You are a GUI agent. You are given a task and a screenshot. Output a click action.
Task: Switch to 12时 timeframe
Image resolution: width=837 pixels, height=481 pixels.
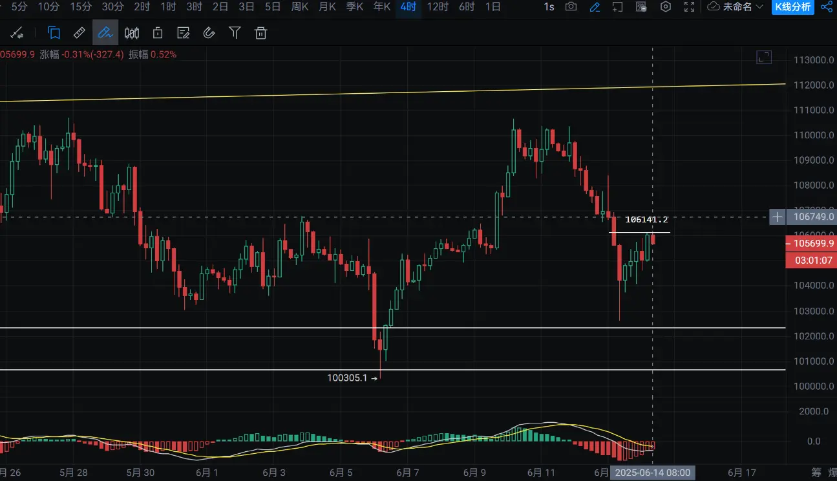(x=438, y=7)
